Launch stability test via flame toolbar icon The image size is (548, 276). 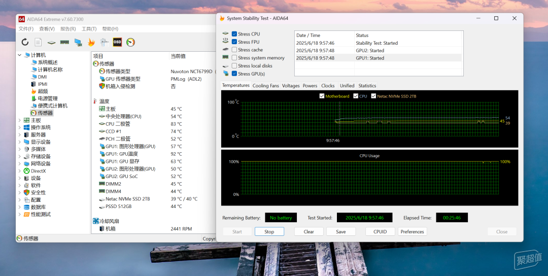tap(91, 42)
